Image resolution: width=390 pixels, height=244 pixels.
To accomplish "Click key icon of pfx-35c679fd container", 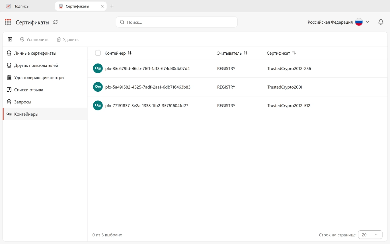I will pos(98,68).
